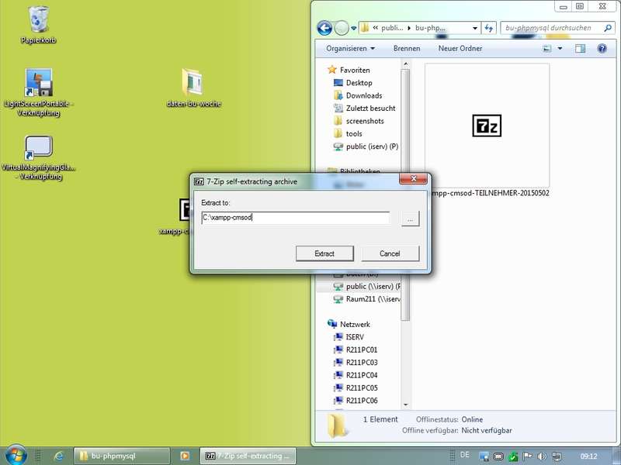Click Brennen in Explorer toolbar
621x465 pixels.
click(x=407, y=48)
